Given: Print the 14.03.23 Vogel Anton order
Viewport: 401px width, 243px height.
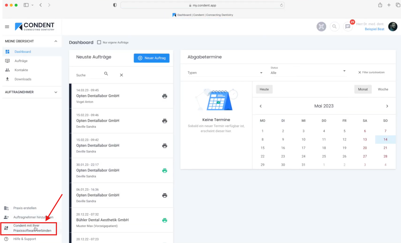Looking at the screenshot, I should pyautogui.click(x=165, y=96).
